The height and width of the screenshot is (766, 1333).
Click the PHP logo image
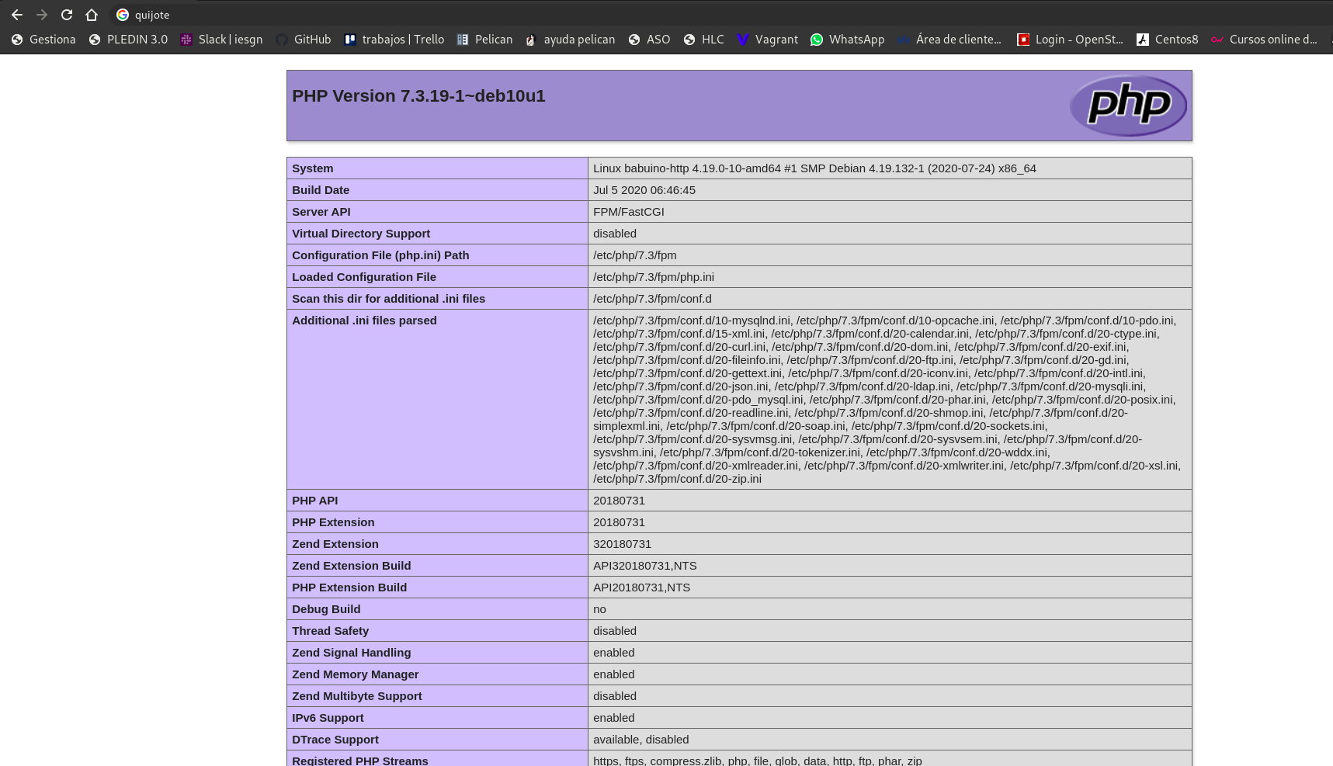point(1127,106)
